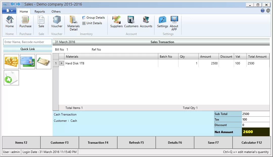Image resolution: width=273 pixels, height=157 pixels.
Task: Click the Vat column header
Action: [240, 57]
